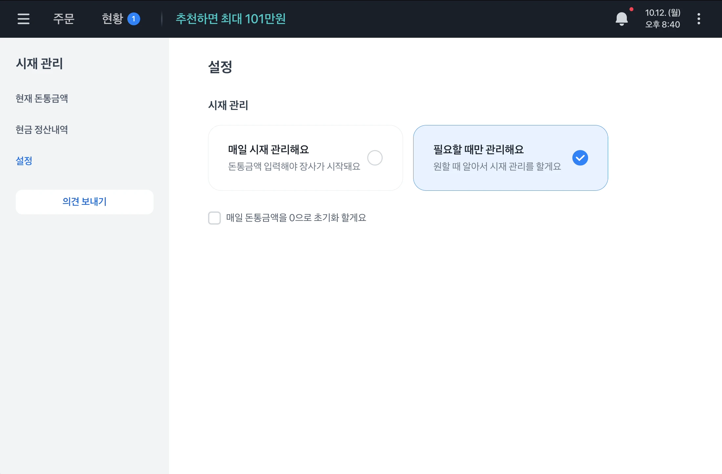722x474 pixels.
Task: Go to 현재 돈통금액 in sidebar
Action: [x=42, y=98]
